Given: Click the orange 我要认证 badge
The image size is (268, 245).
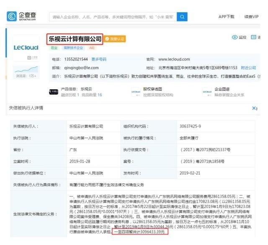Looking at the screenshot, I should [x=115, y=39].
